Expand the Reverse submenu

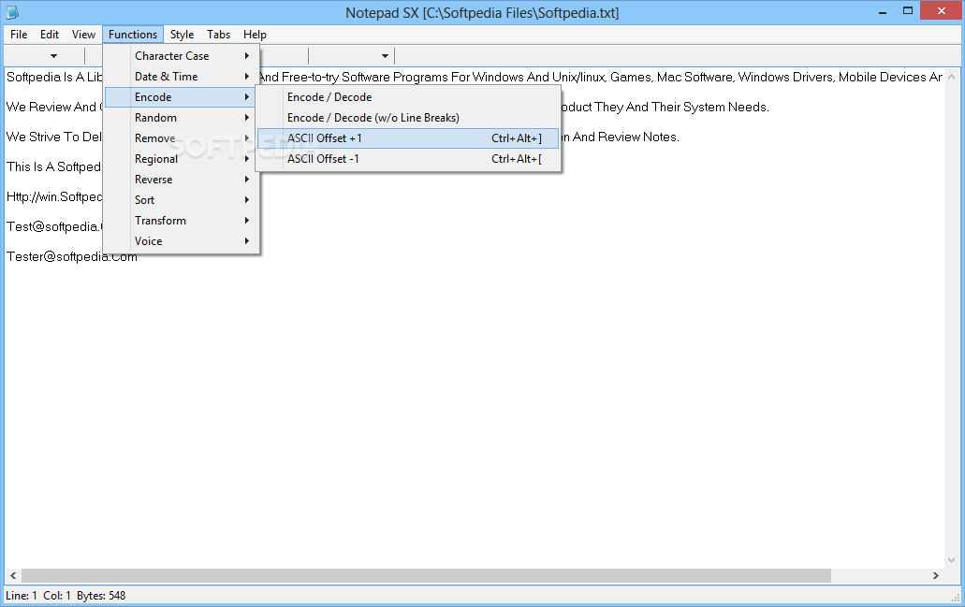click(x=182, y=180)
